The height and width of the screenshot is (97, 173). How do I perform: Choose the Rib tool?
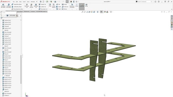58,4
